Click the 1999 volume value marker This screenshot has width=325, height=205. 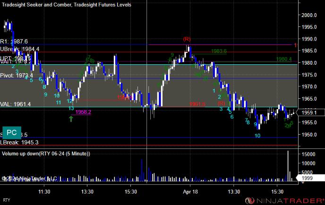click(310, 178)
